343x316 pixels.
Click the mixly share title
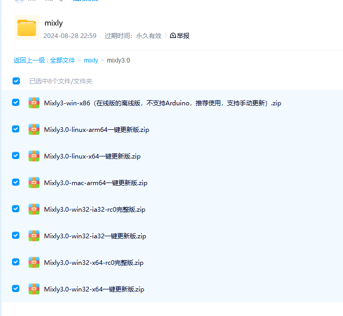click(x=53, y=23)
